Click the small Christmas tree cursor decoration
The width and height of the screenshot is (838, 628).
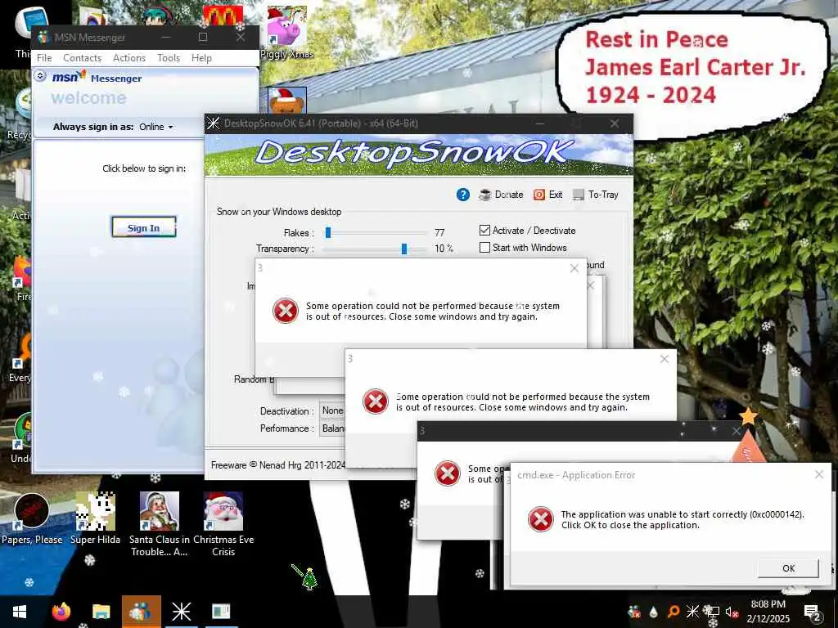(x=309, y=578)
